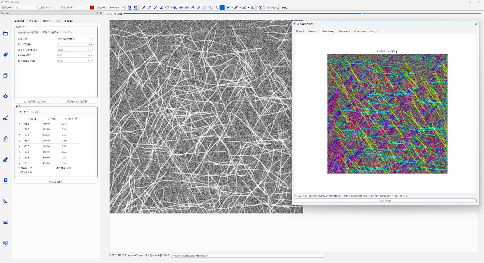Click the Save Image button
The width and height of the screenshot is (484, 263).
(385, 201)
